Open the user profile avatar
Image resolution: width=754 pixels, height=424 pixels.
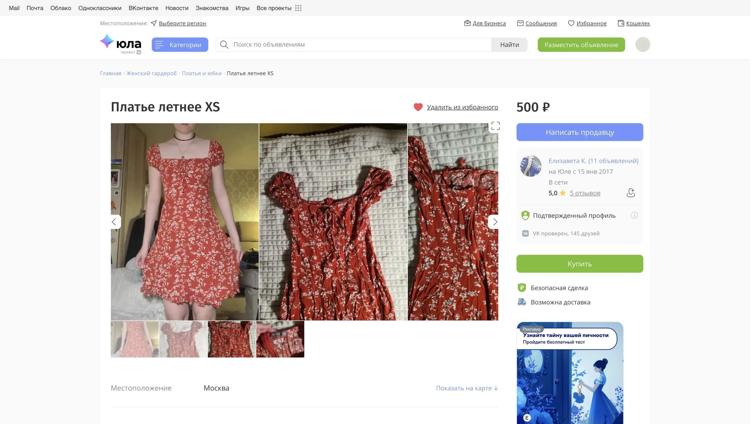coord(642,44)
